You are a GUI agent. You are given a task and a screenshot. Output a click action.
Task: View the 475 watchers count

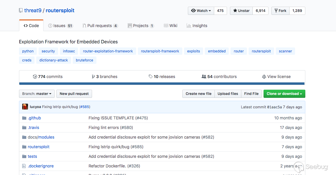[x=220, y=11]
